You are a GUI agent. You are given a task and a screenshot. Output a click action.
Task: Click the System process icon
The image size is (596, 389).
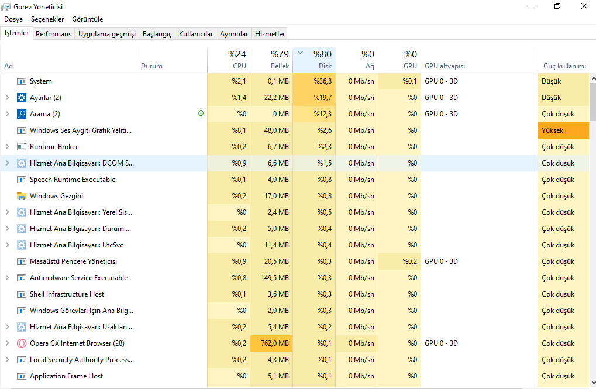pyautogui.click(x=22, y=81)
